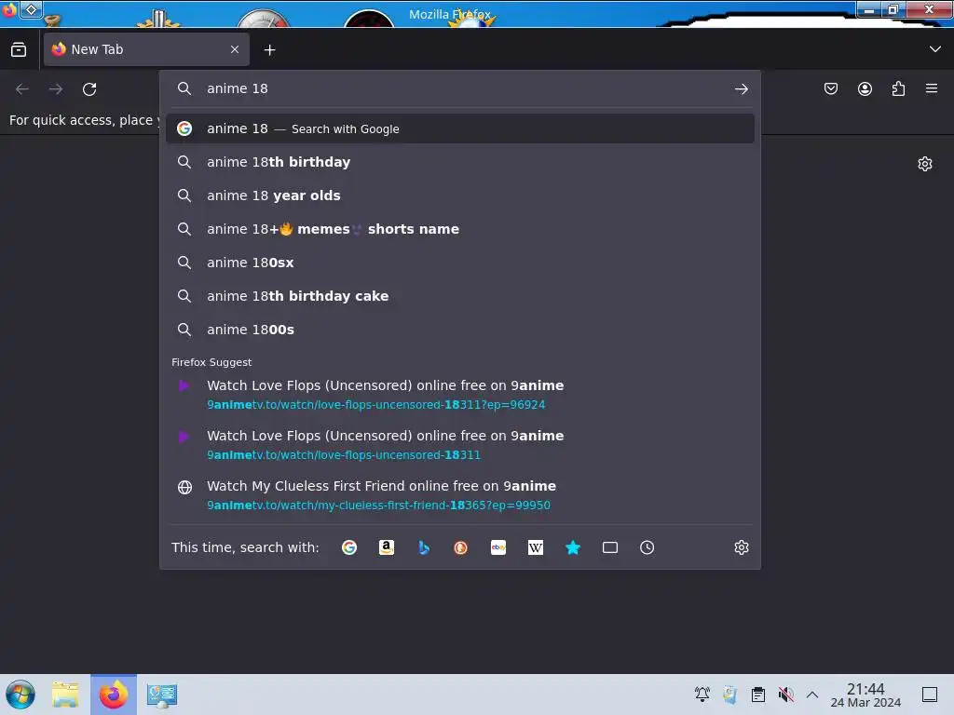Viewport: 954px width, 715px height.
Task: Open recycle bin tray icon
Action: (x=730, y=694)
